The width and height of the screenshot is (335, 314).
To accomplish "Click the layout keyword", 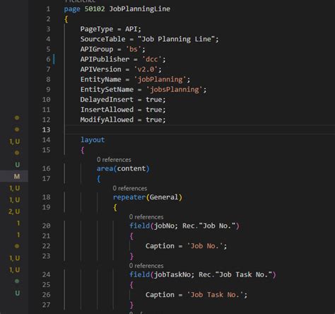I will coord(93,140).
